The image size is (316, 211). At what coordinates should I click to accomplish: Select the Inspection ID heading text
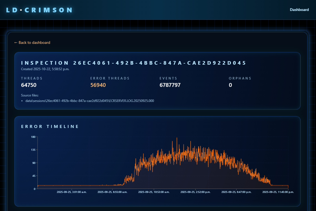(134, 63)
